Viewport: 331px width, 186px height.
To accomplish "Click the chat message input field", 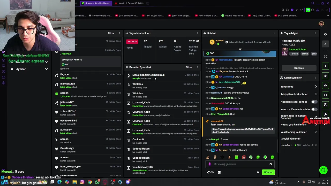I will (240, 164).
